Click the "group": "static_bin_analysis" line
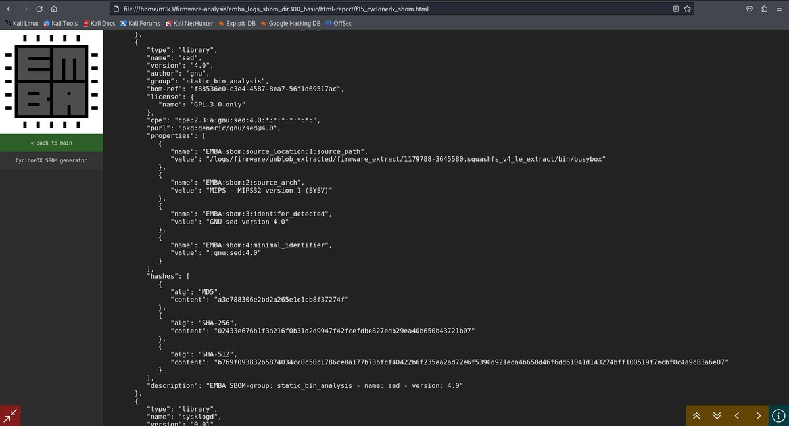The width and height of the screenshot is (789, 426). coord(208,82)
